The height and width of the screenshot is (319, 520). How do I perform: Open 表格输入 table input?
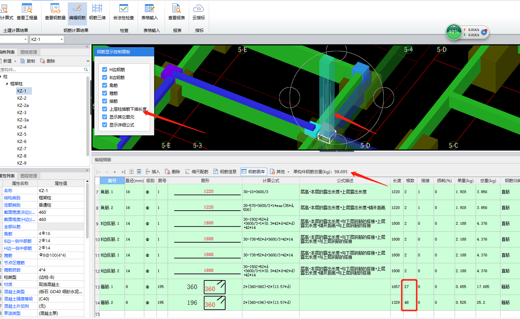pos(149,11)
